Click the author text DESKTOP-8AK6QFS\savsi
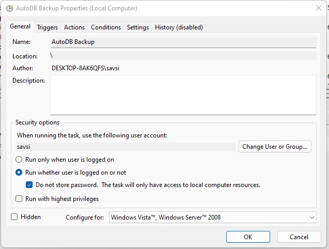This screenshot has height=249, width=329. (x=85, y=68)
